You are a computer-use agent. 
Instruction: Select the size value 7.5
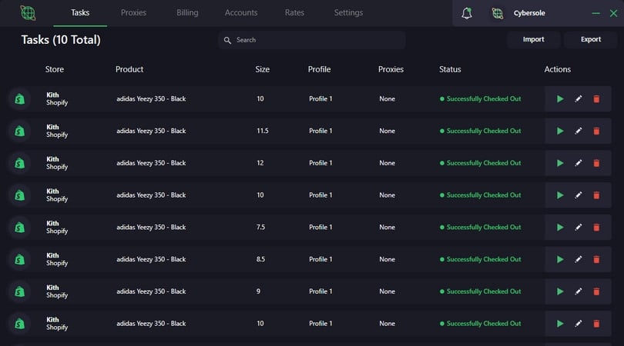click(260, 228)
